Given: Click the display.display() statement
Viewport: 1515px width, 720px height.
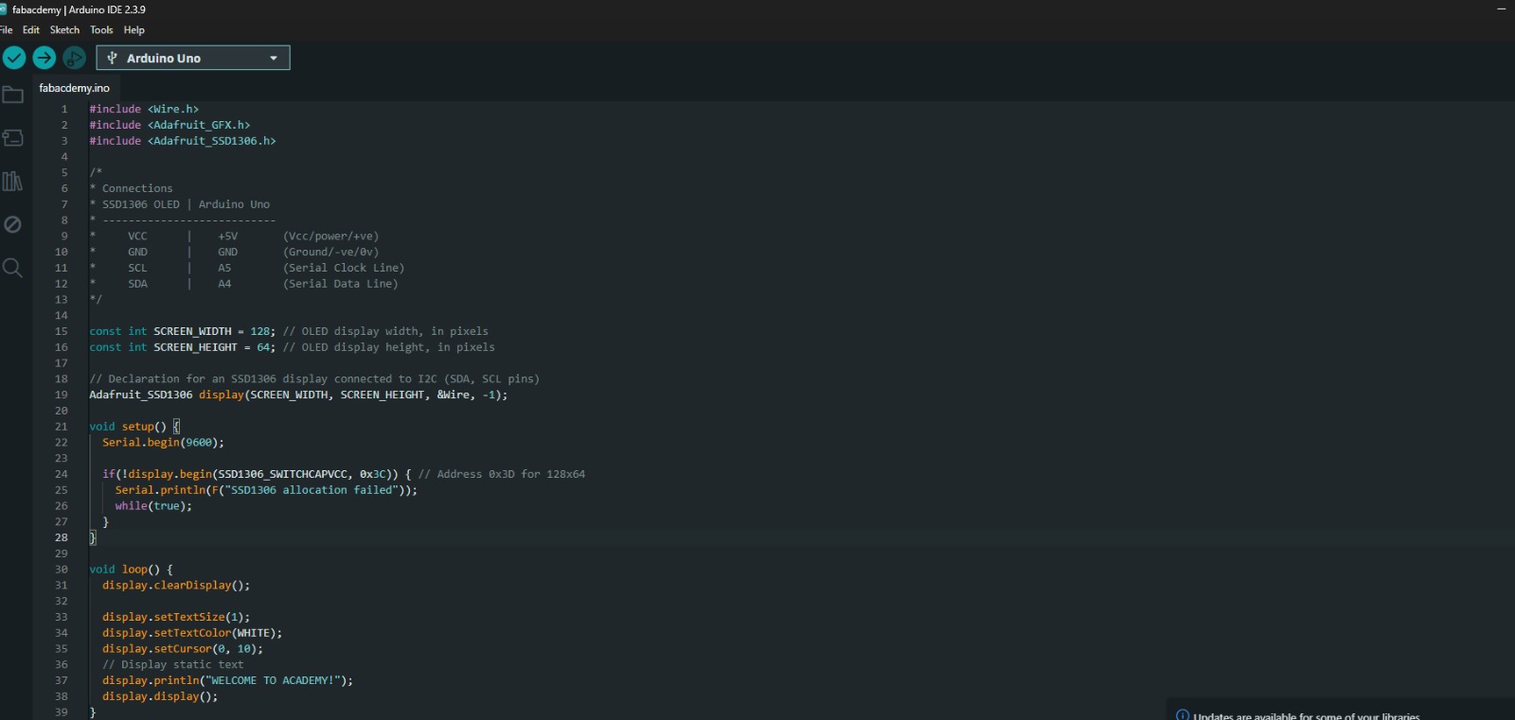Looking at the screenshot, I should [x=160, y=696].
